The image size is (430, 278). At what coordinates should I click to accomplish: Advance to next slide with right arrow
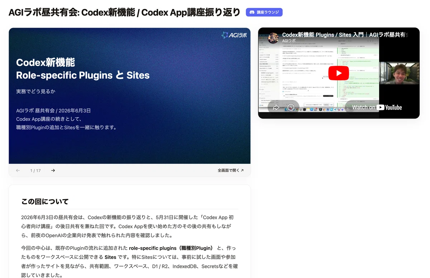point(53,171)
